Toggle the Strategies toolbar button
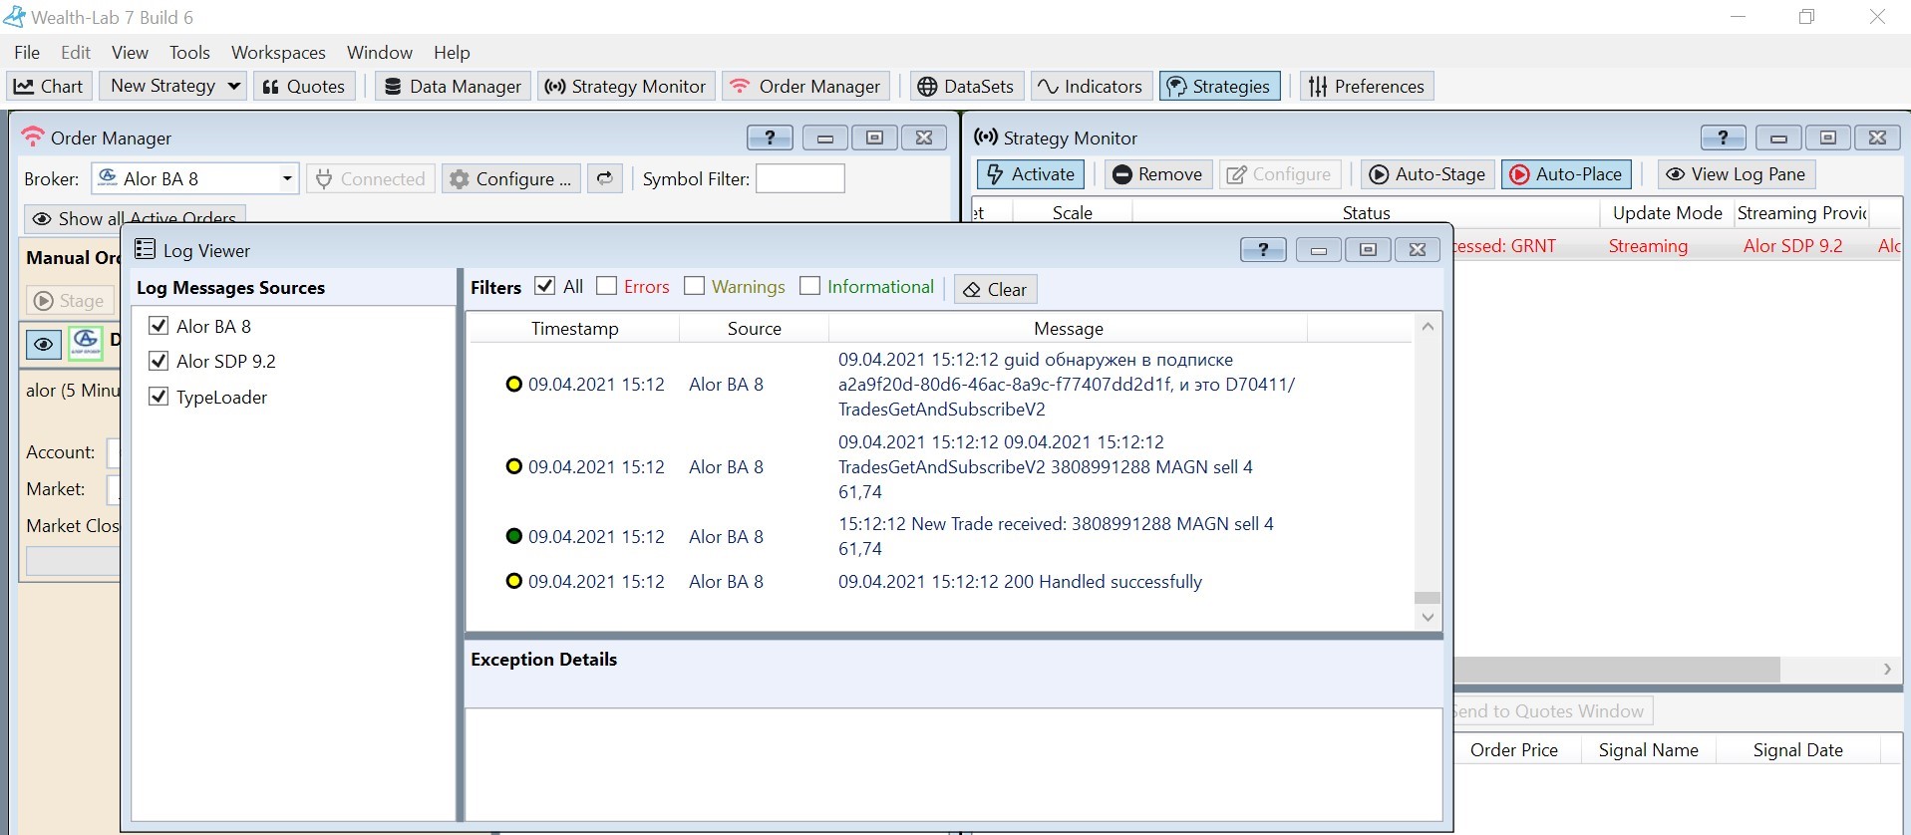1911x835 pixels. (1218, 87)
